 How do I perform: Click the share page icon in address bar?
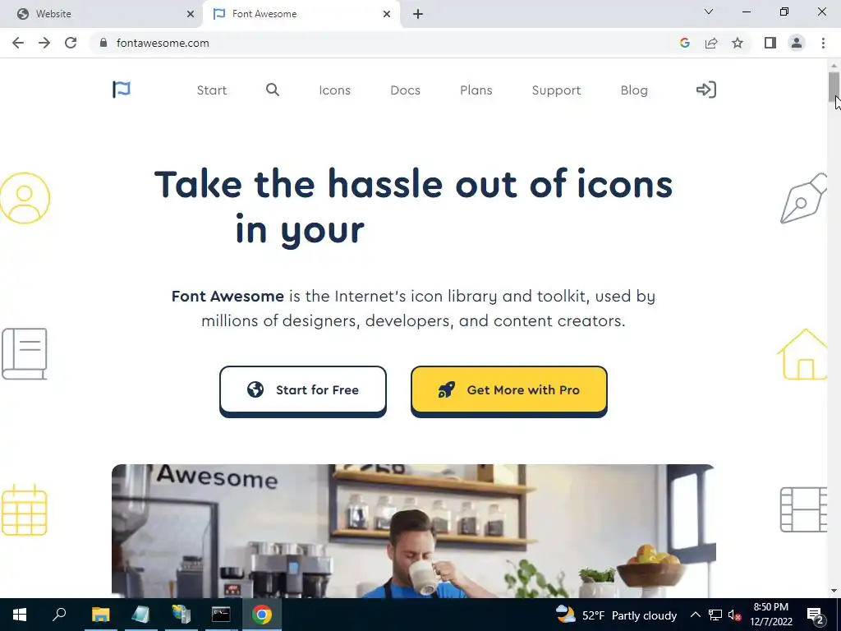[x=711, y=43]
